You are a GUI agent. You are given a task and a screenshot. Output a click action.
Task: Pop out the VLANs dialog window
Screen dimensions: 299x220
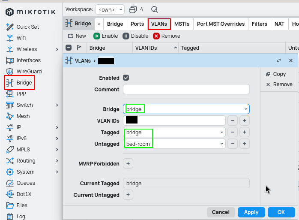[x=279, y=60]
